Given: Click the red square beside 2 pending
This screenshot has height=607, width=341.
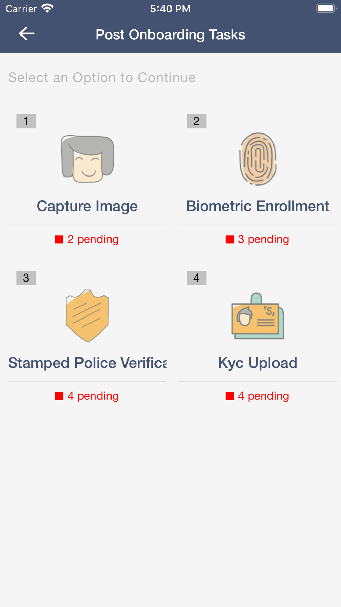Looking at the screenshot, I should tap(59, 239).
